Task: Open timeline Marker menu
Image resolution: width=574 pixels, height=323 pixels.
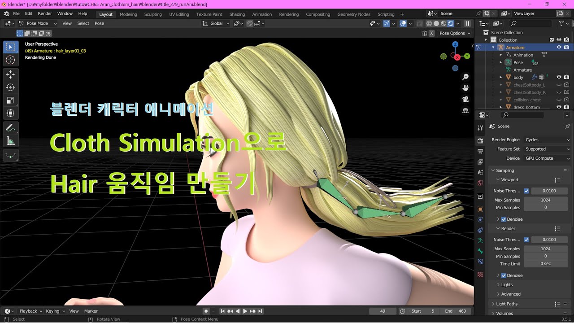Action: 91,311
